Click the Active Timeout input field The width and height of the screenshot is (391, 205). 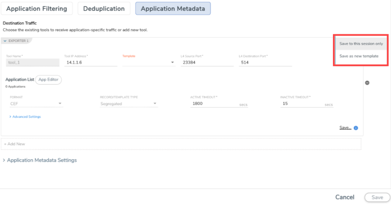[214, 104]
